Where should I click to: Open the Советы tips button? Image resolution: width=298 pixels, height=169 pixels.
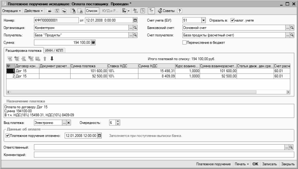(x=166, y=11)
